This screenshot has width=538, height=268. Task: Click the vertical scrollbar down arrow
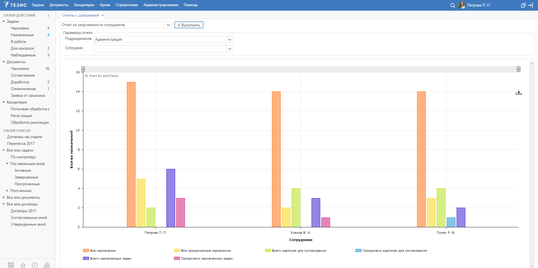pos(532,266)
